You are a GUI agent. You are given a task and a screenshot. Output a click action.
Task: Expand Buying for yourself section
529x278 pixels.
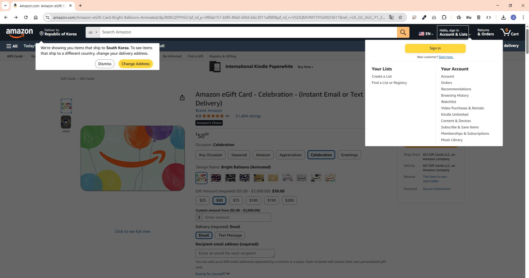click(x=212, y=274)
